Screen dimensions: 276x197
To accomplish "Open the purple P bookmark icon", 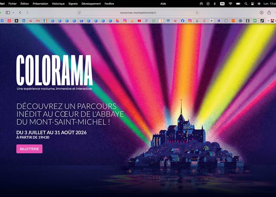I will click(x=146, y=21).
